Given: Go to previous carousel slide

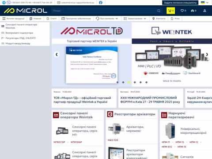Looking at the screenshot, I should (57, 54).
